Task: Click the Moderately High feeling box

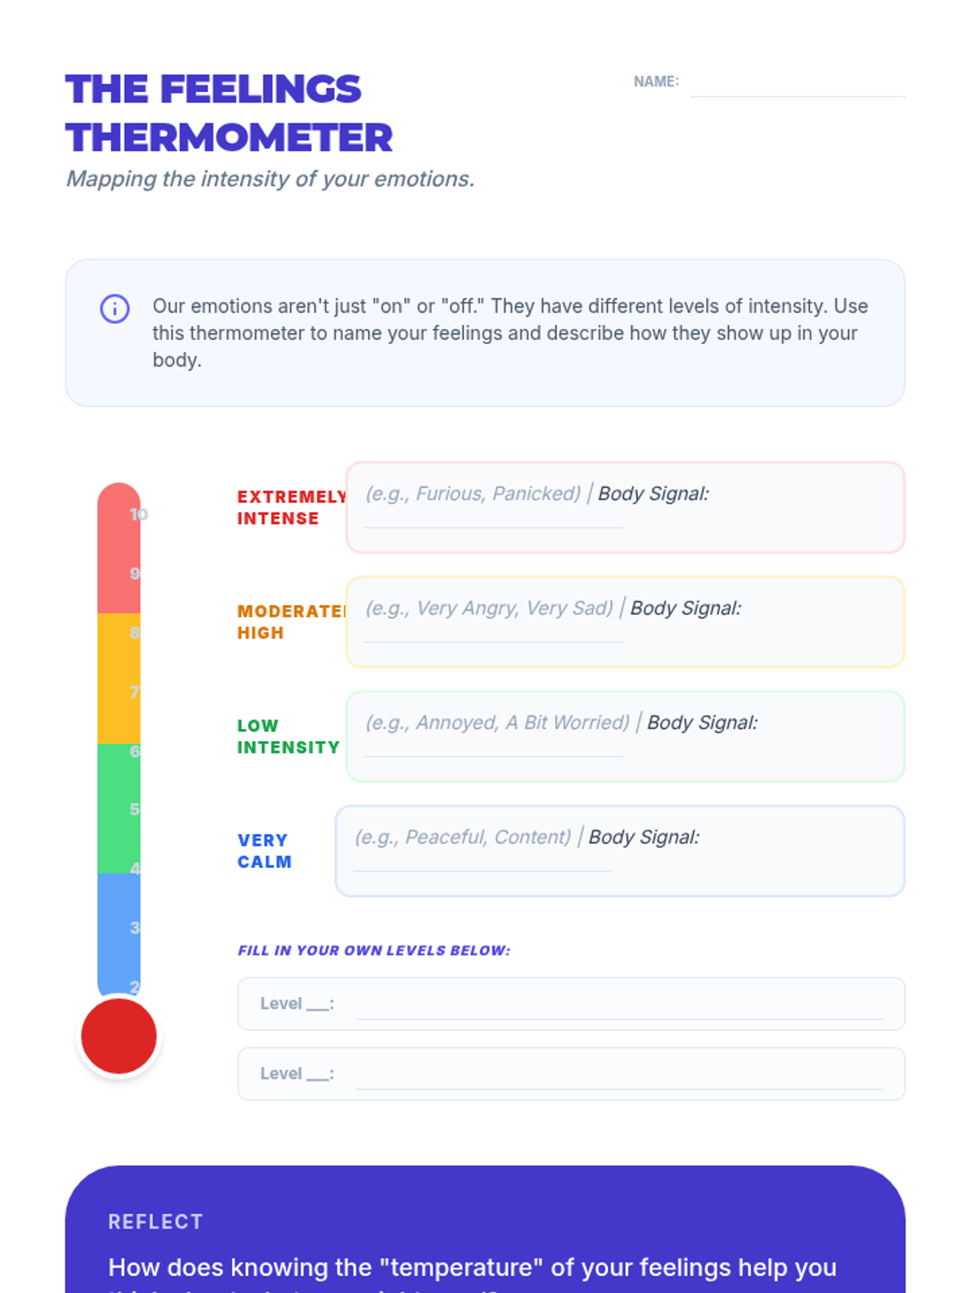Action: click(x=625, y=622)
